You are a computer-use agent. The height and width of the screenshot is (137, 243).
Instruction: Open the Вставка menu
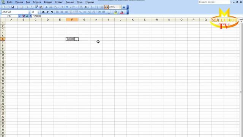[37, 2]
